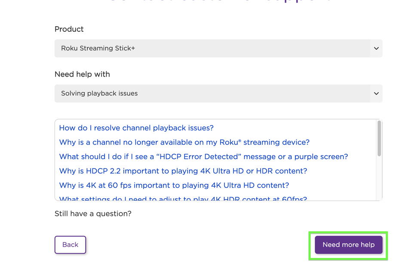
Task: Click the Need help with label
Action: click(82, 74)
